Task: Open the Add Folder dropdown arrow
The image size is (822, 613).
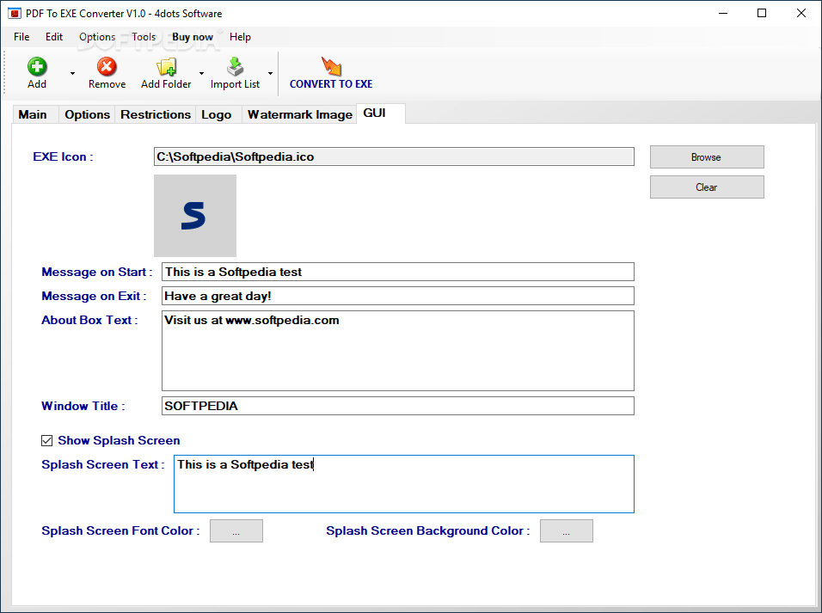Action: click(x=201, y=75)
